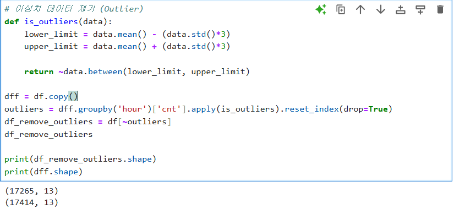Move the cell down with the down arrow
This screenshot has height=215, width=454.
click(380, 9)
